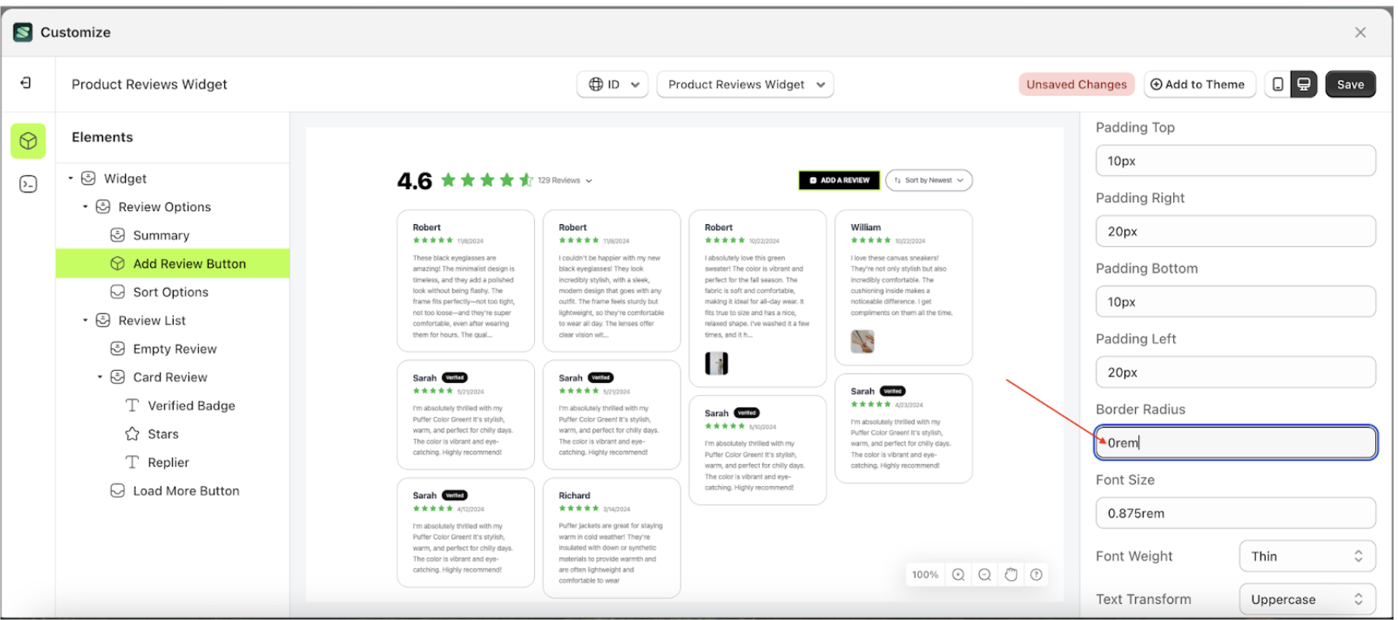Switch to mobile preview icon
This screenshot has width=1398, height=620.
click(1278, 84)
